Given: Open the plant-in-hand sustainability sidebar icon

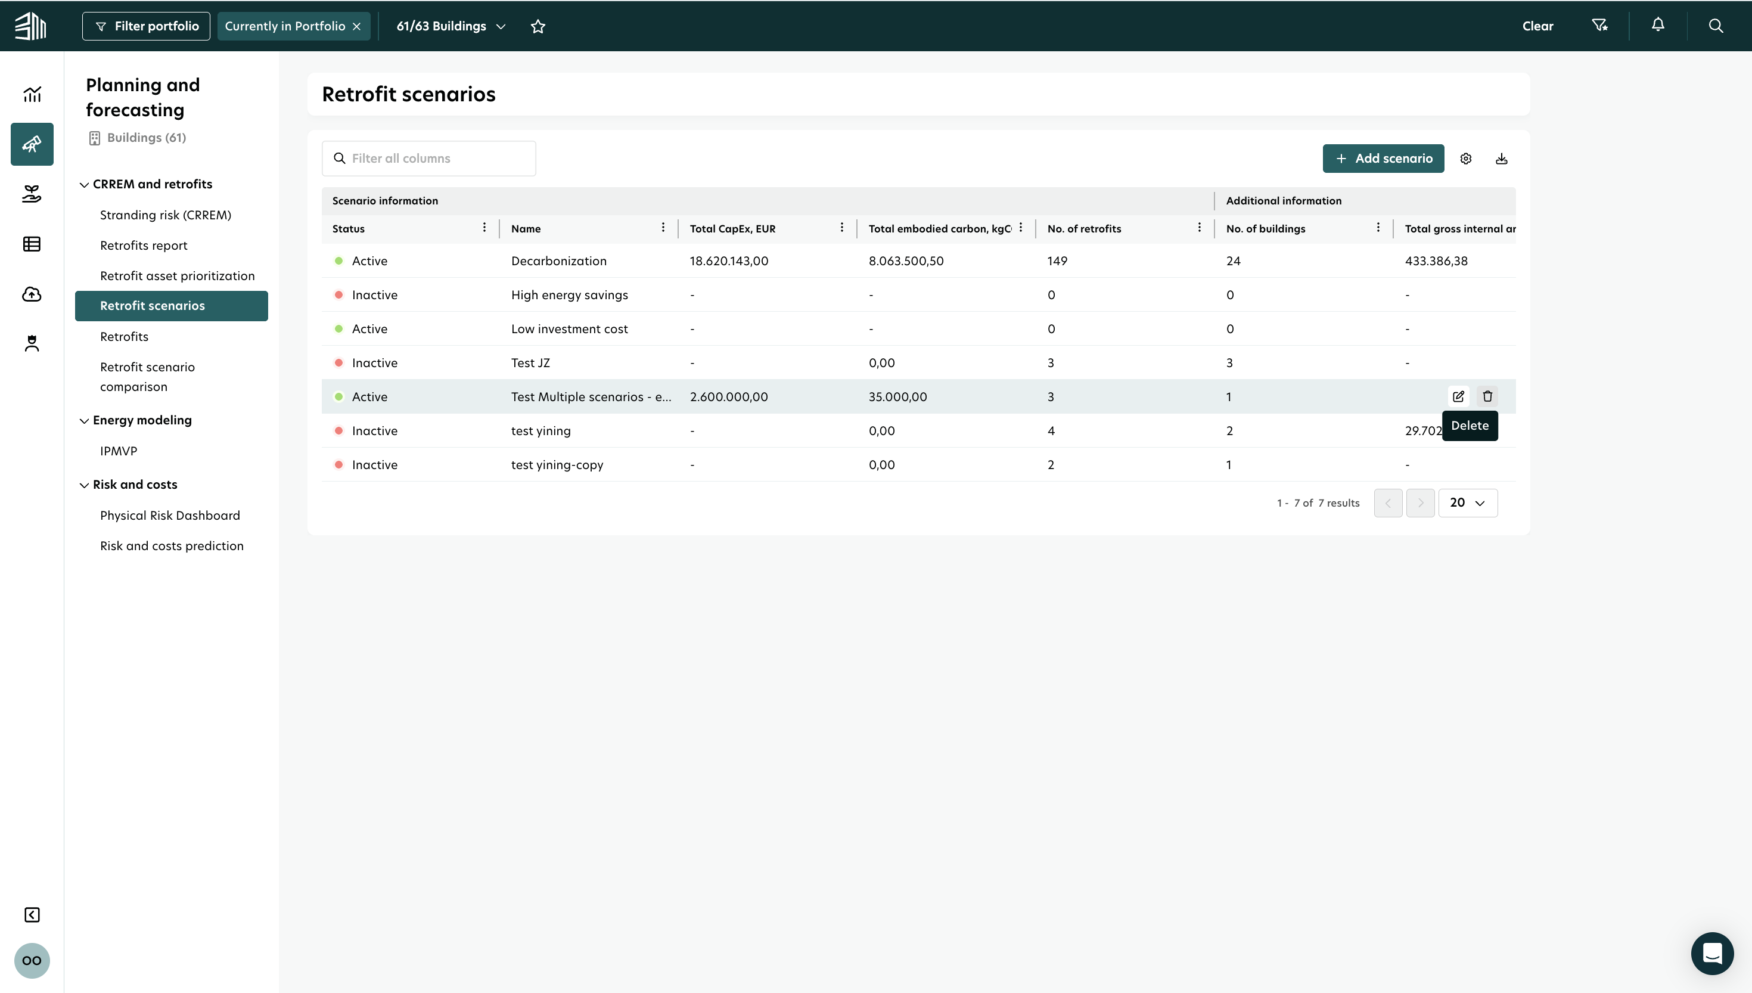Looking at the screenshot, I should [x=32, y=194].
